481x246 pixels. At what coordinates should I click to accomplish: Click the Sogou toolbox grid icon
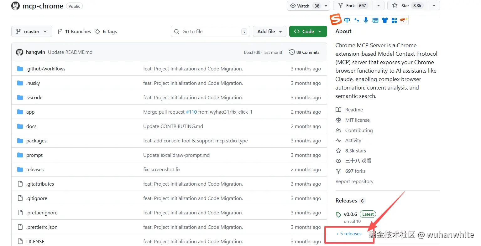(394, 20)
